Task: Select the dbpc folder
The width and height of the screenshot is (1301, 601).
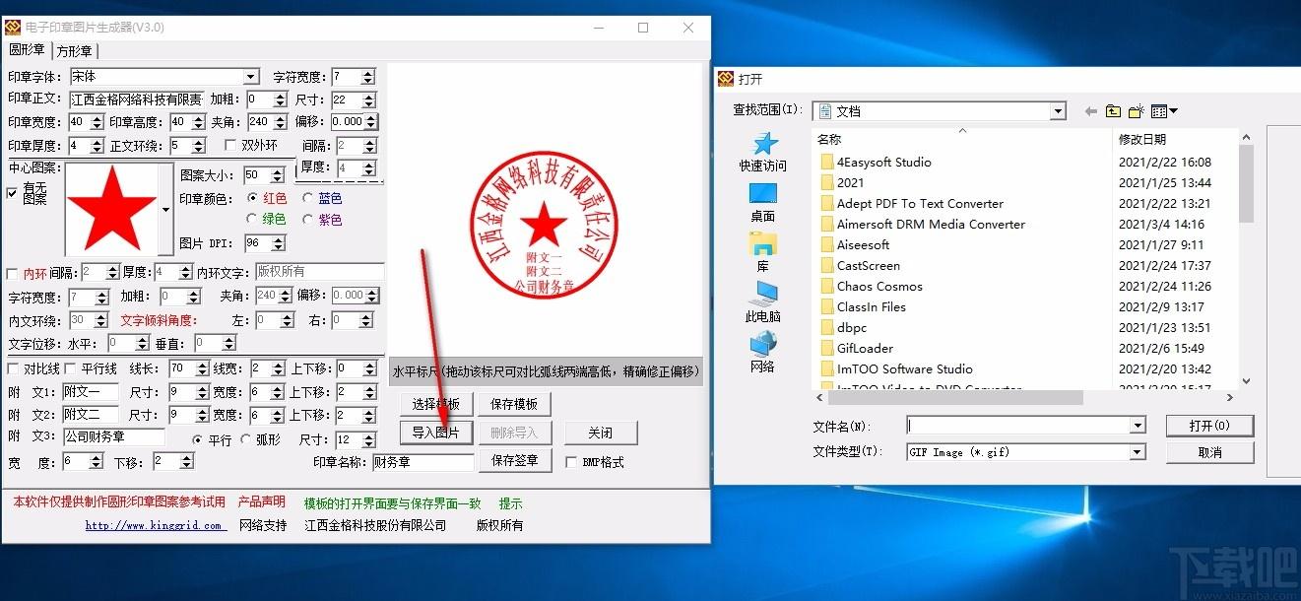Action: pos(843,327)
